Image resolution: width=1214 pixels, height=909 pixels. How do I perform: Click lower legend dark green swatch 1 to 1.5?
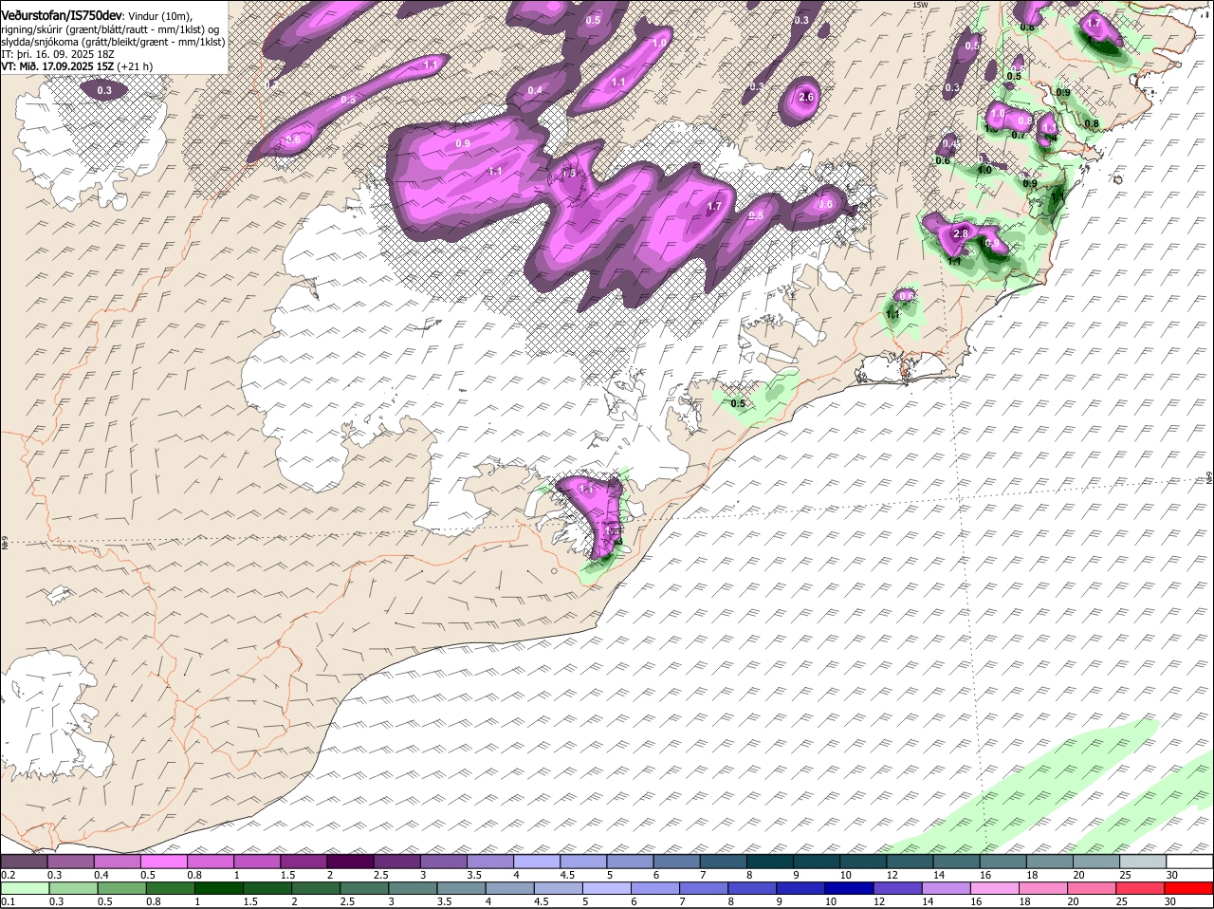click(x=217, y=888)
